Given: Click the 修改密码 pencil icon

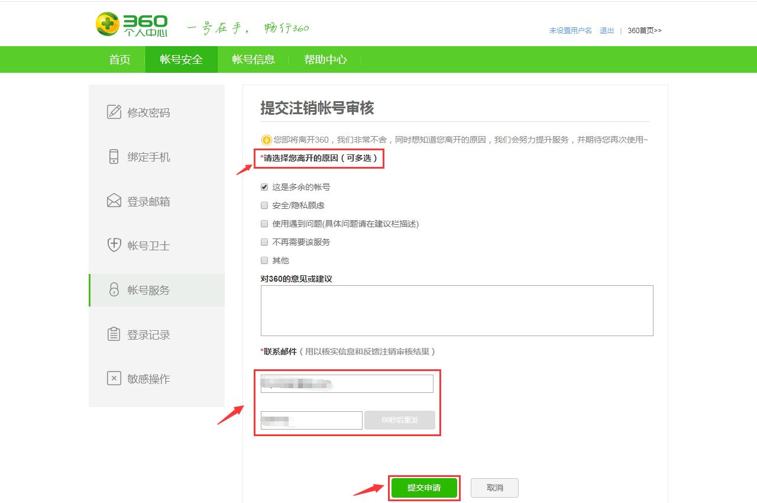Looking at the screenshot, I should [x=114, y=112].
